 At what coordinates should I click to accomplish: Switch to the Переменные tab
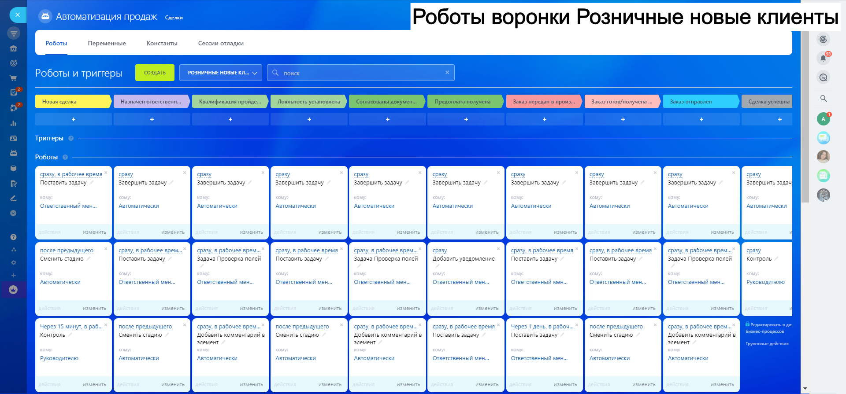click(x=107, y=43)
